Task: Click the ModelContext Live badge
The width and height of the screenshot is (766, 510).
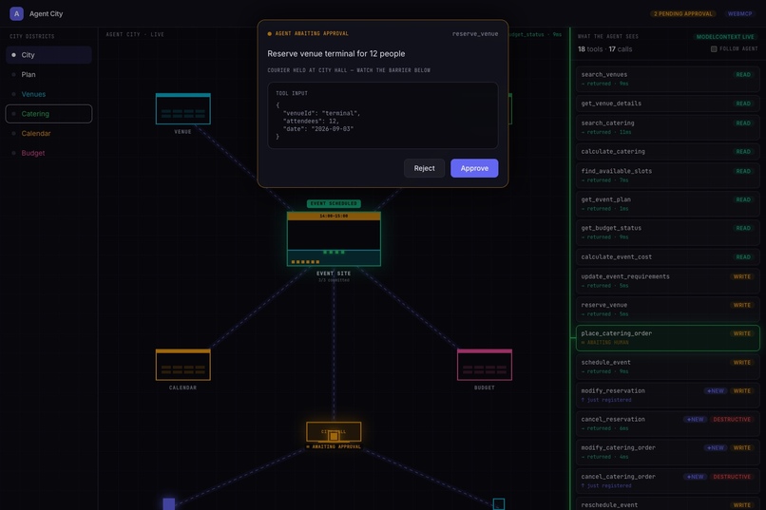Action: 724,37
